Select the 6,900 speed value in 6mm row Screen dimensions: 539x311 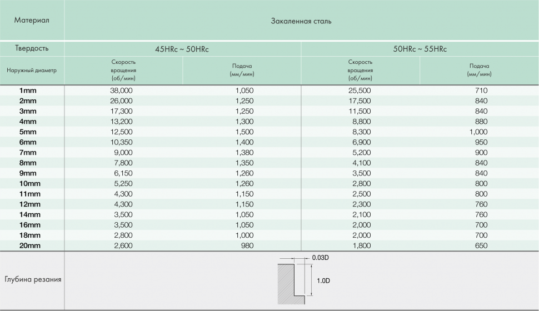(360, 142)
